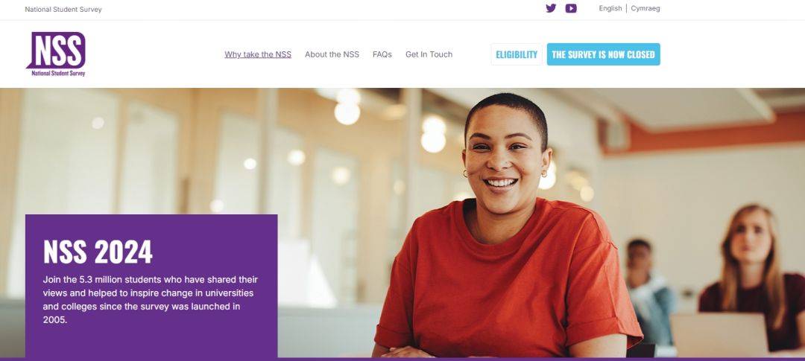Click the purple NSS logo
The width and height of the screenshot is (805, 361).
(x=56, y=54)
